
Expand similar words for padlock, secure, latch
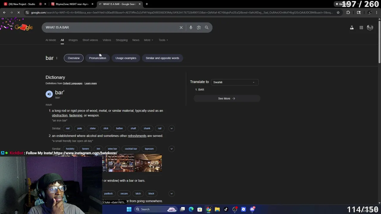pos(171,193)
